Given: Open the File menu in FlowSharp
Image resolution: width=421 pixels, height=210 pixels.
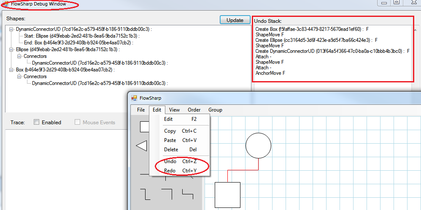Looking at the screenshot, I should tap(141, 110).
